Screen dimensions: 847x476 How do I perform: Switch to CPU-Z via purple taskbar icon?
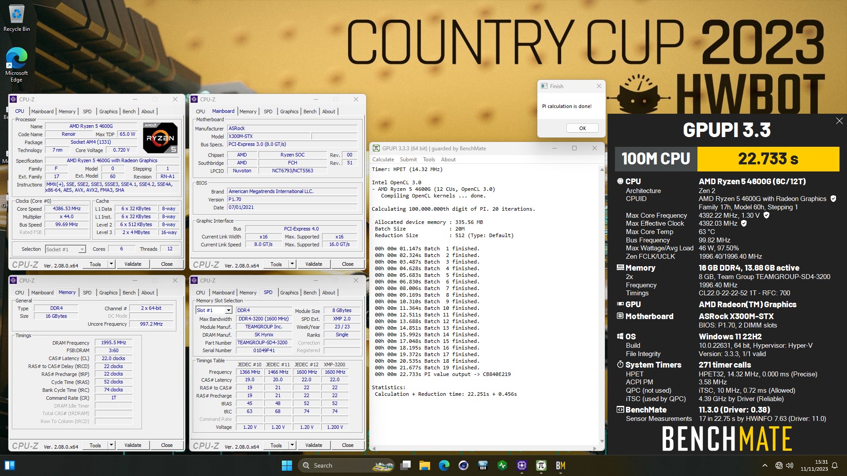[522, 465]
